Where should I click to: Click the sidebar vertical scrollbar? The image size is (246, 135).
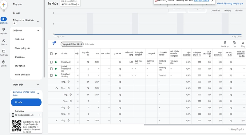click(x=44, y=39)
